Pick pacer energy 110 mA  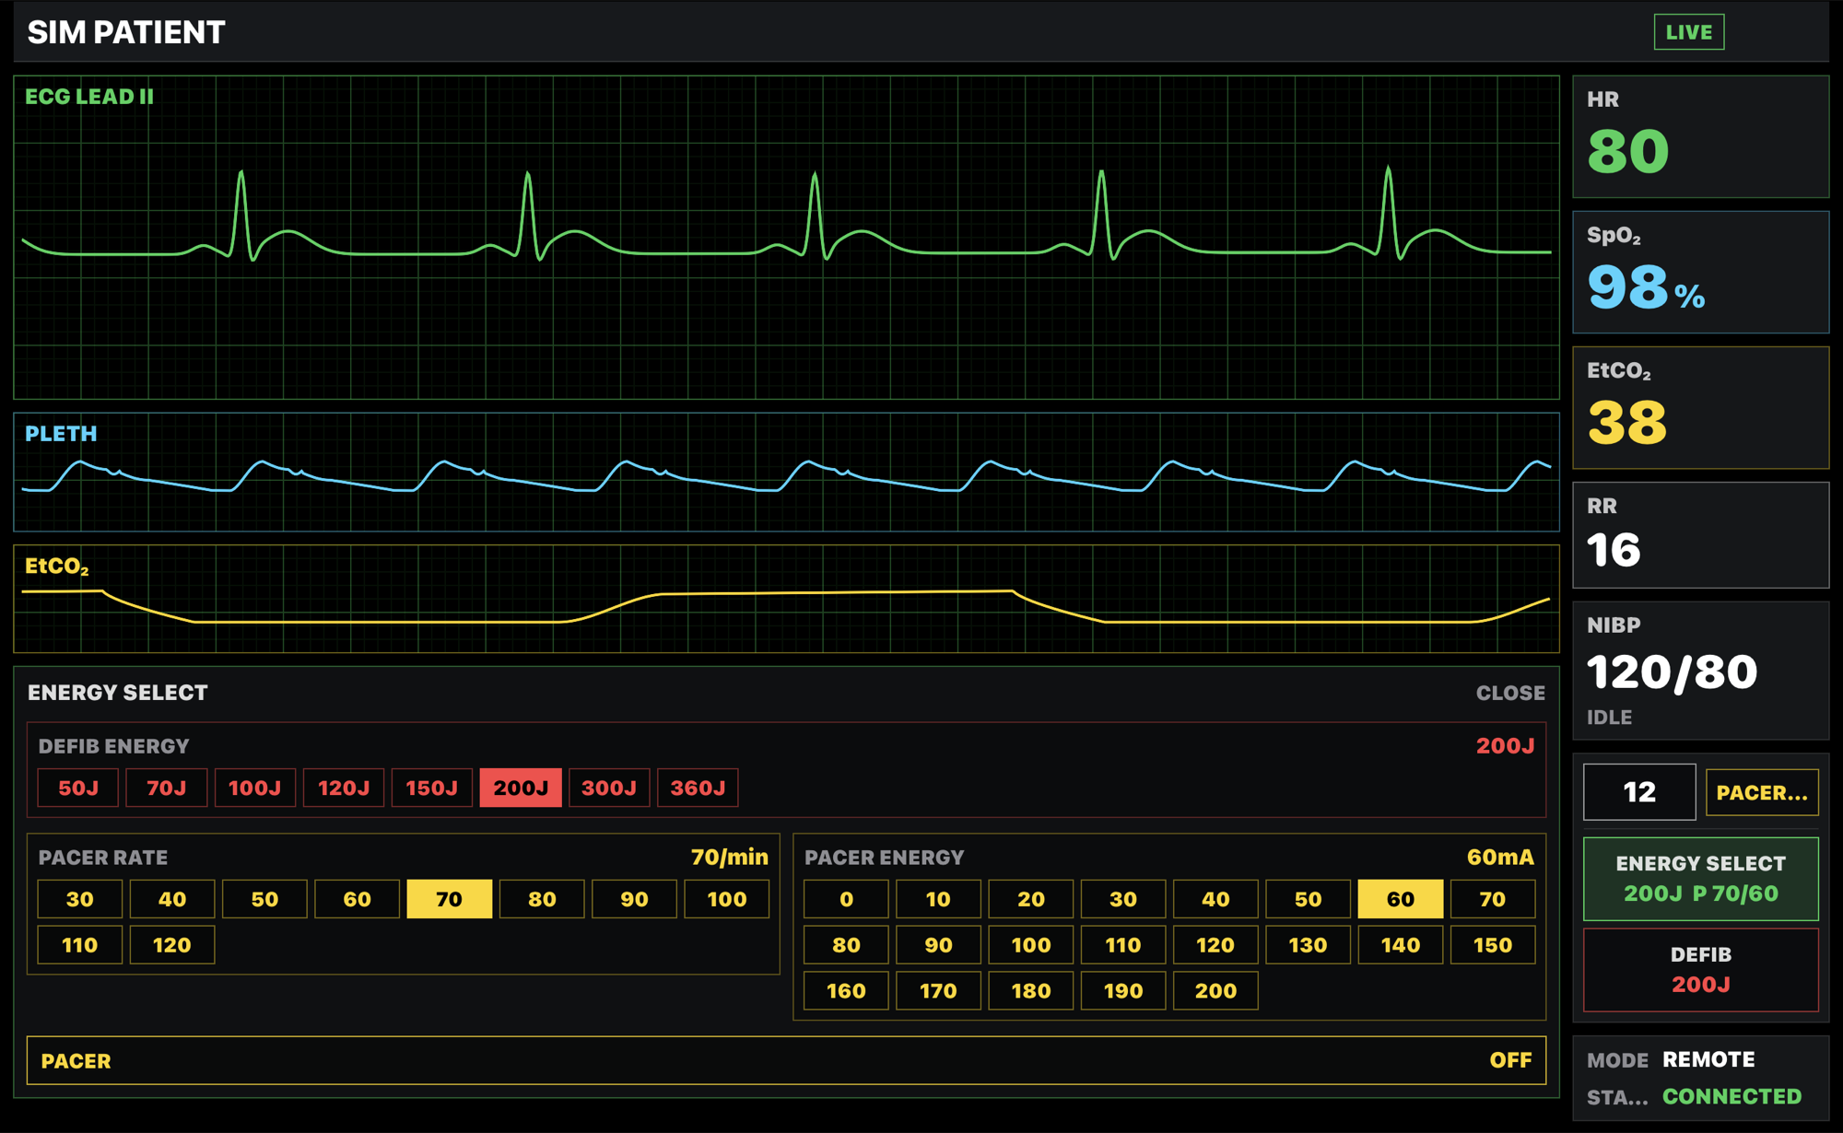click(1123, 945)
